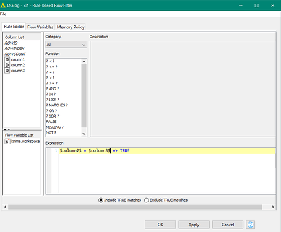
Task: Select the '? IN ?' function
Action: coord(51,94)
